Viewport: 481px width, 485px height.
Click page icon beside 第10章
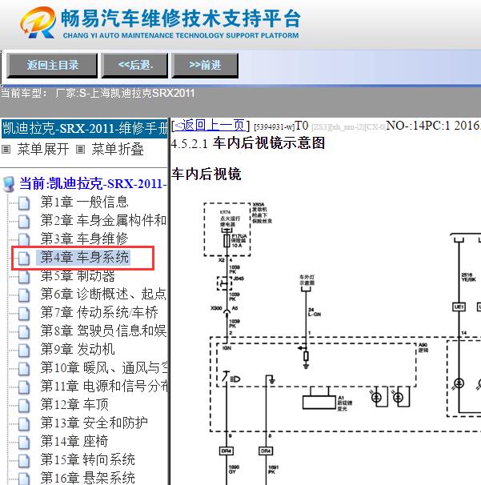tap(24, 368)
